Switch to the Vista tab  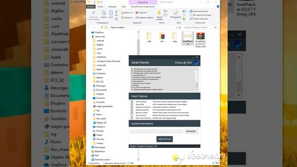tap(123, 6)
